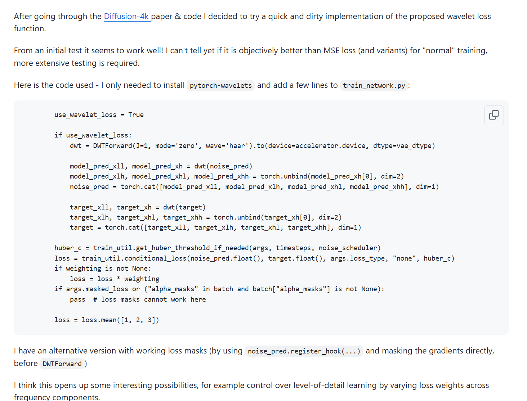Click the DWTForward inline code tag

(62, 364)
